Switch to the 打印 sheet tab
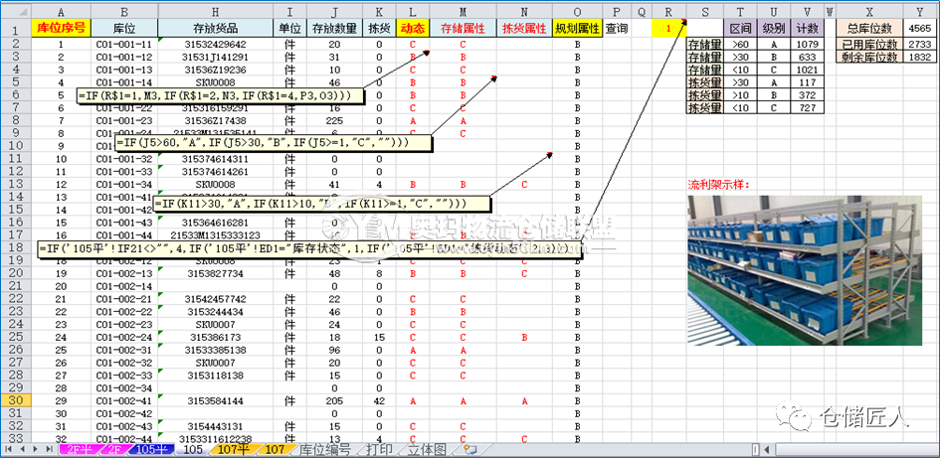 click(x=379, y=449)
